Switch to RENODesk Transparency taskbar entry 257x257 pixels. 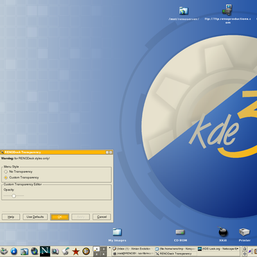click(x=175, y=254)
